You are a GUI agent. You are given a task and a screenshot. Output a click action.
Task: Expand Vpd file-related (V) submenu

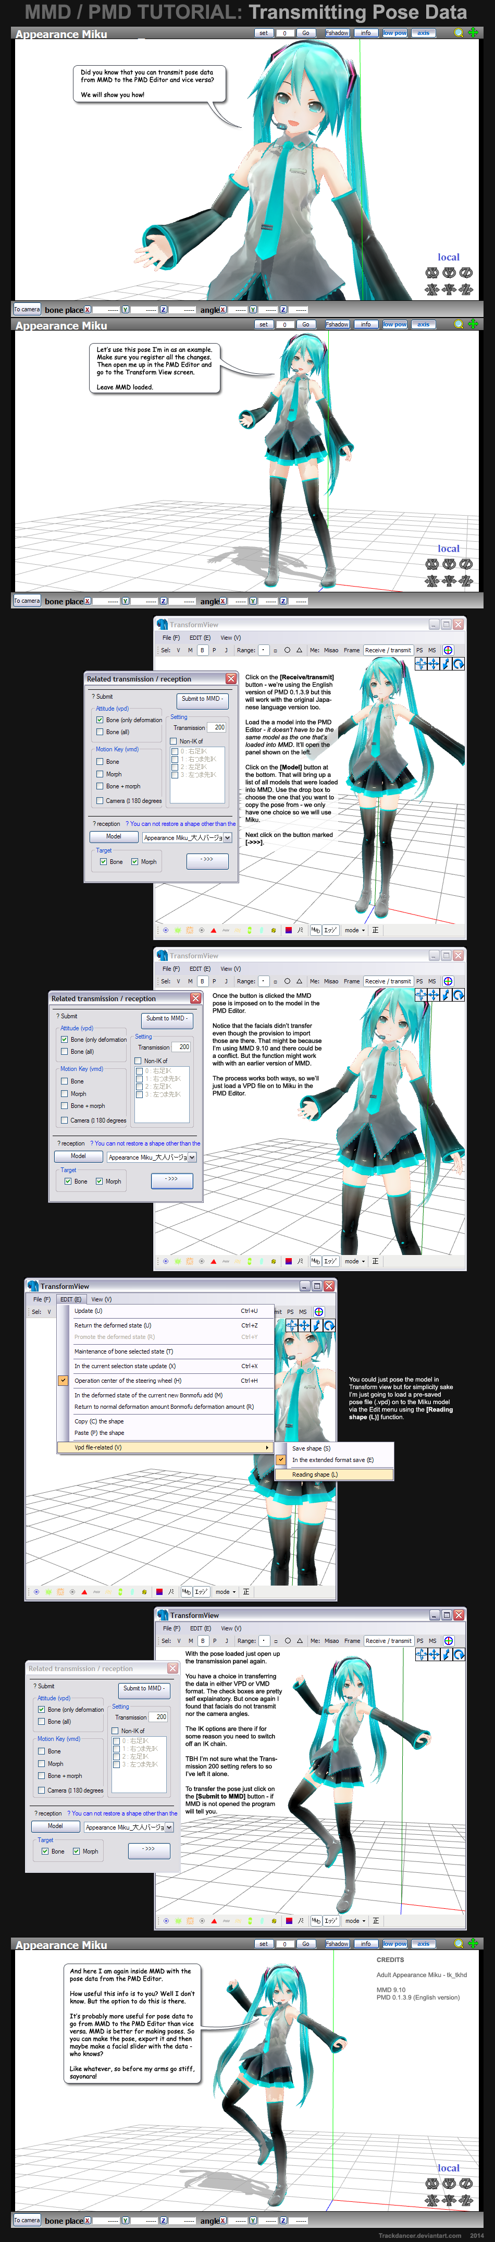(165, 1447)
